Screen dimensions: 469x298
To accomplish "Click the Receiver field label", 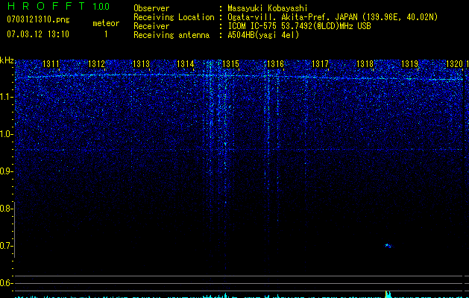I will click(x=151, y=26).
